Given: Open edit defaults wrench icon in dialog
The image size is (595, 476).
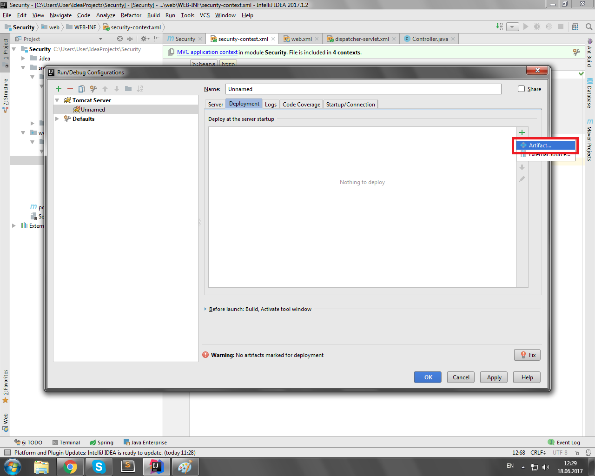Looking at the screenshot, I should 93,89.
